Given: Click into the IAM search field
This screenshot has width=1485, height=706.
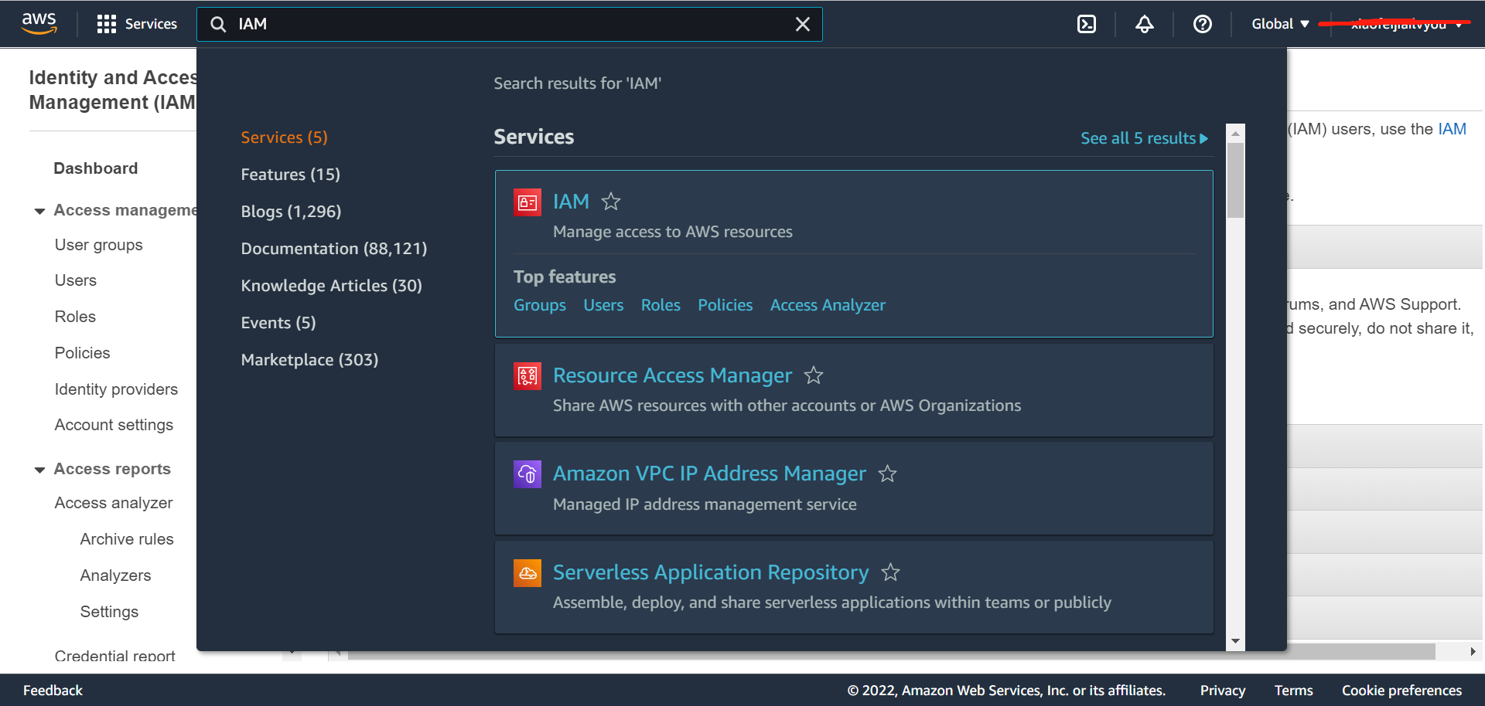Looking at the screenshot, I should click(510, 25).
